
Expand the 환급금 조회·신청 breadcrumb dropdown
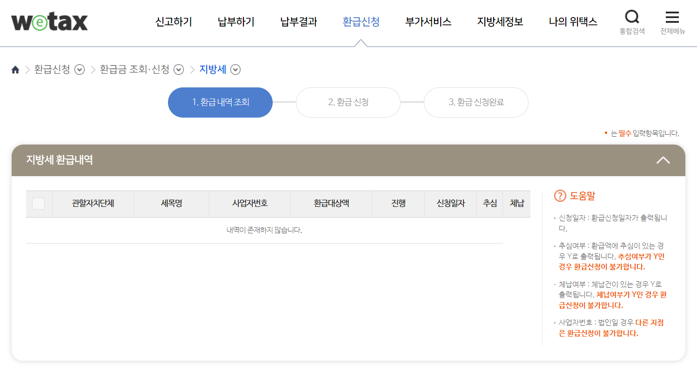tap(178, 69)
